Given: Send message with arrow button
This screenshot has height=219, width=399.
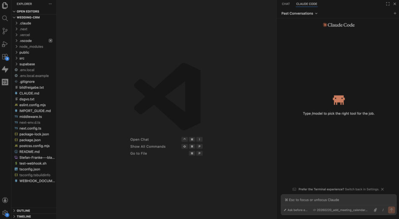Looking at the screenshot, I should (x=391, y=210).
